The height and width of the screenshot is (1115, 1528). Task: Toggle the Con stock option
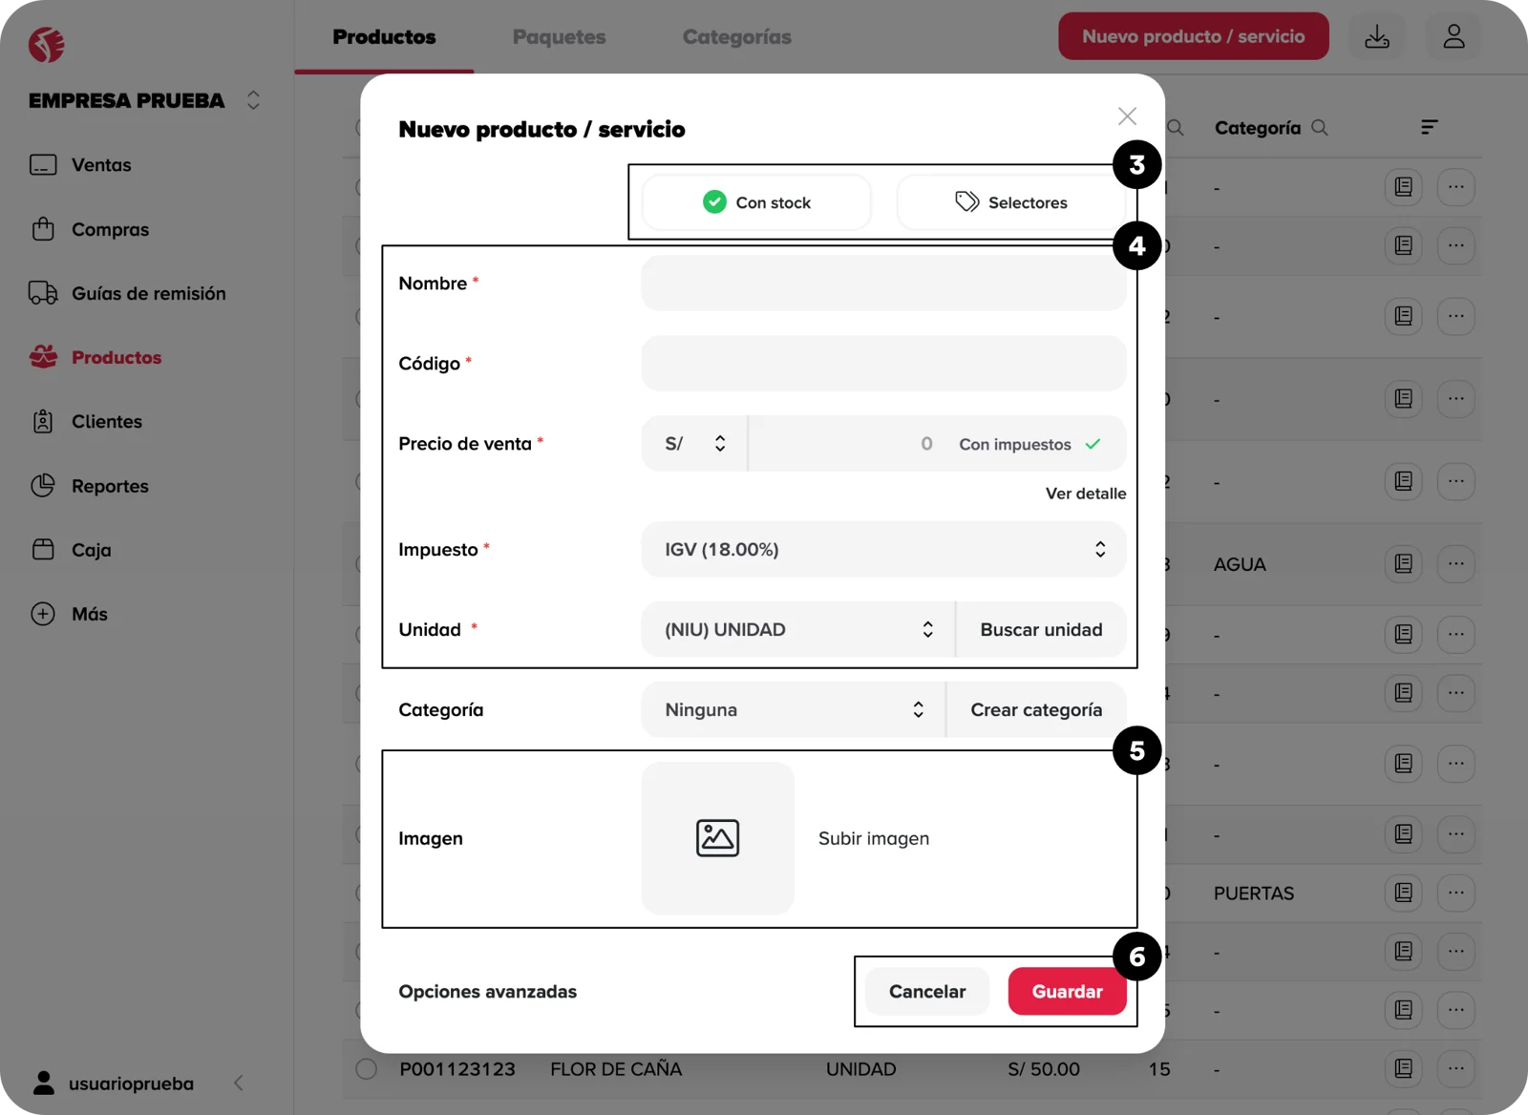point(756,202)
